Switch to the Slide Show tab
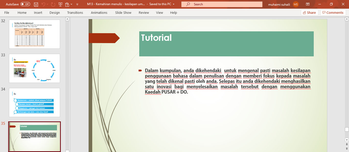 coord(123,12)
